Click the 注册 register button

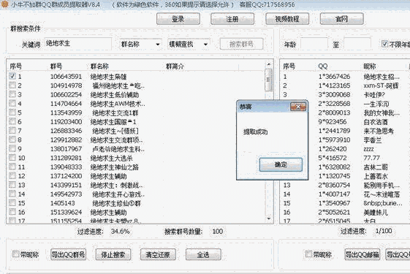point(232,19)
